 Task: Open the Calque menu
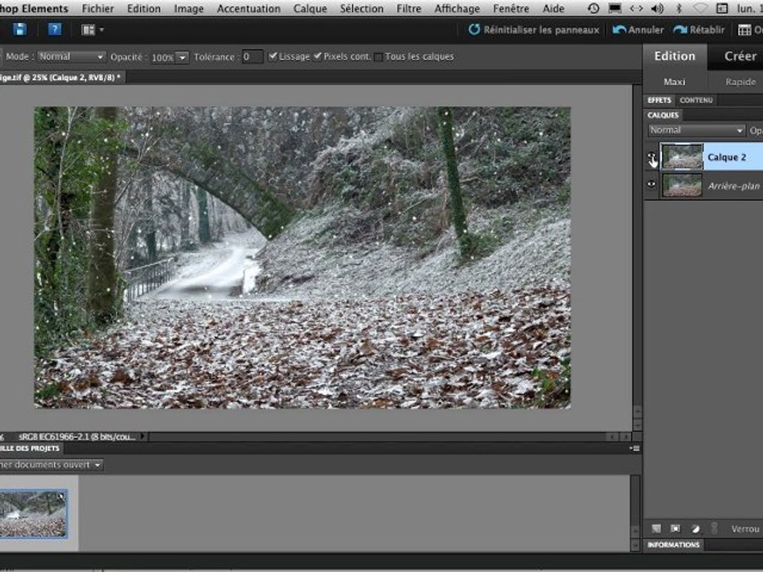tap(310, 8)
